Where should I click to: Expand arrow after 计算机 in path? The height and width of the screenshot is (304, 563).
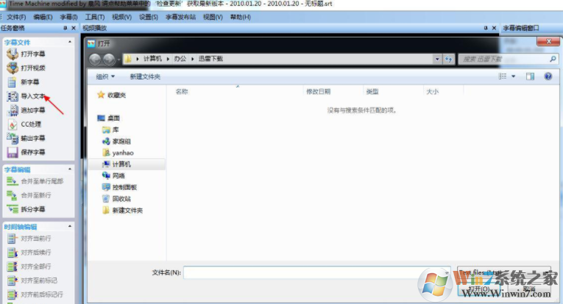[168, 59]
